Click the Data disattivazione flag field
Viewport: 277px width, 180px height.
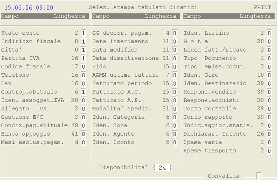pos(174,58)
